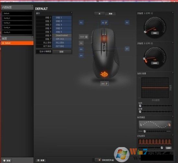Open the 按钮 2 action assignment
Viewport: 178px width, 163px height.
coord(62,21)
